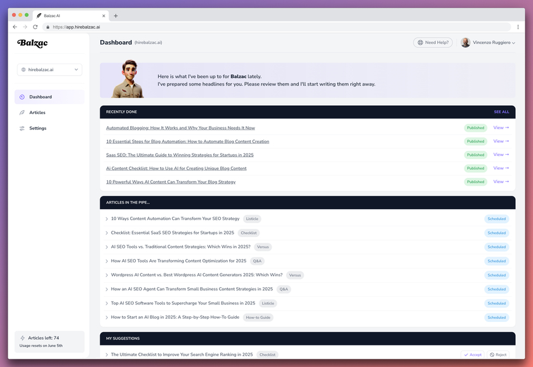
Task: Click the Balzac logo in the sidebar
Action: click(x=32, y=43)
